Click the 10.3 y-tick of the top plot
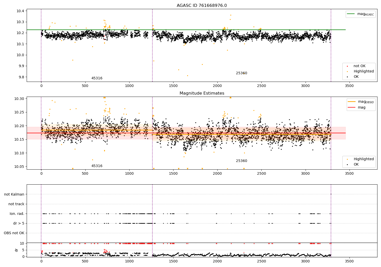 (x=21, y=22)
